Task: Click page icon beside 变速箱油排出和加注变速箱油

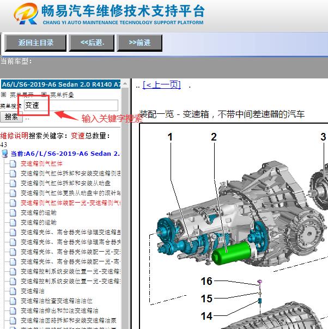Action: (13, 310)
